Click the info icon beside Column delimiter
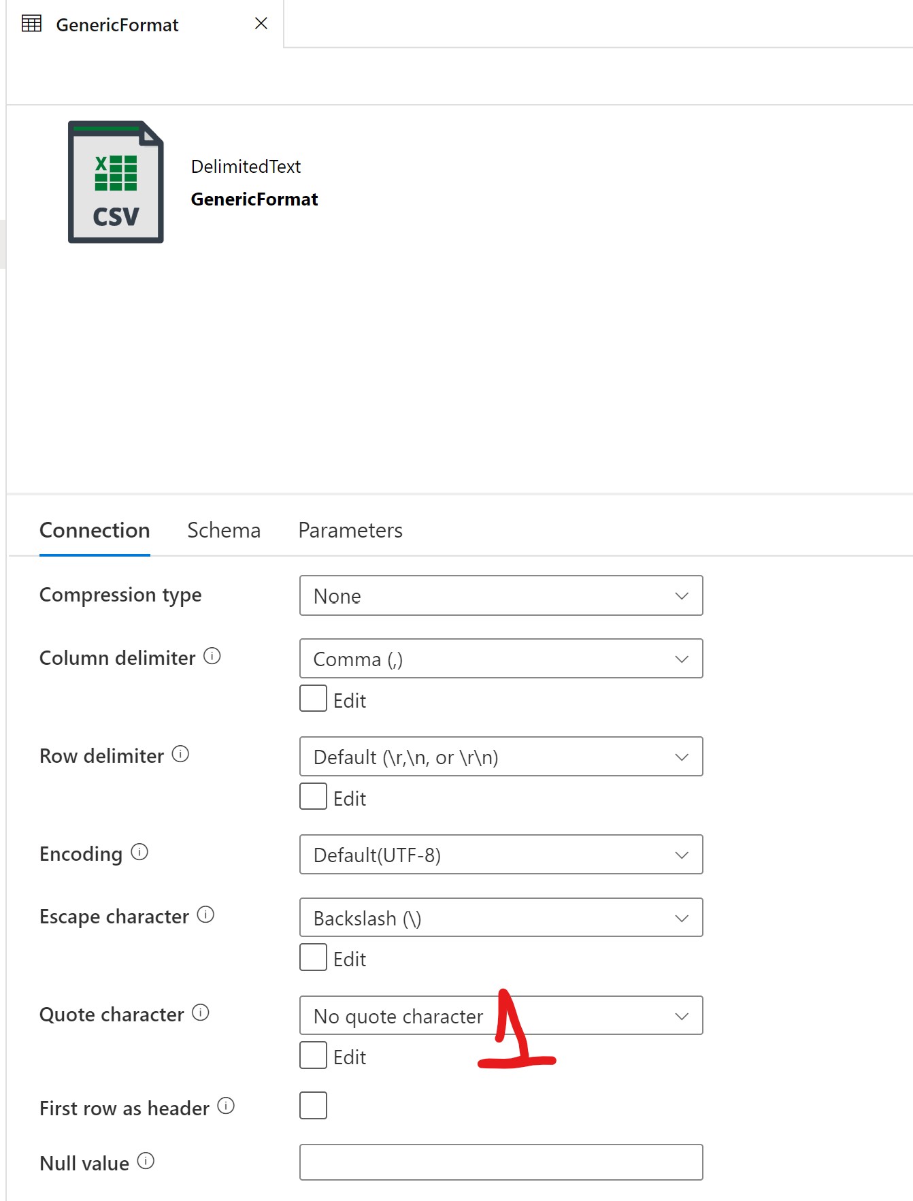Image resolution: width=913 pixels, height=1201 pixels. 212,656
